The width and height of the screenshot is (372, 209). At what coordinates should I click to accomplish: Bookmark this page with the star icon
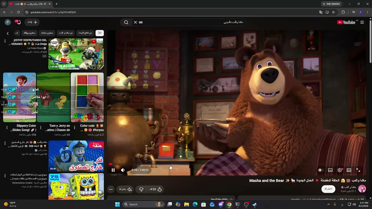(x=333, y=12)
